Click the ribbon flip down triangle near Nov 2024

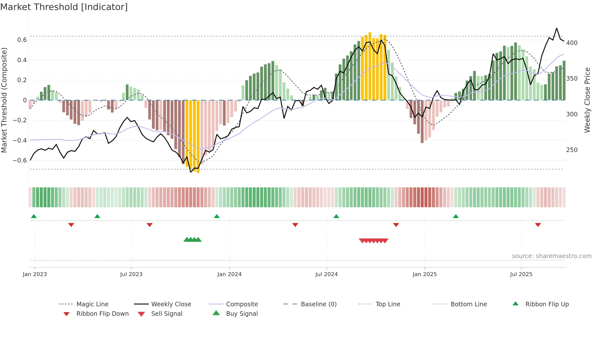point(396,225)
